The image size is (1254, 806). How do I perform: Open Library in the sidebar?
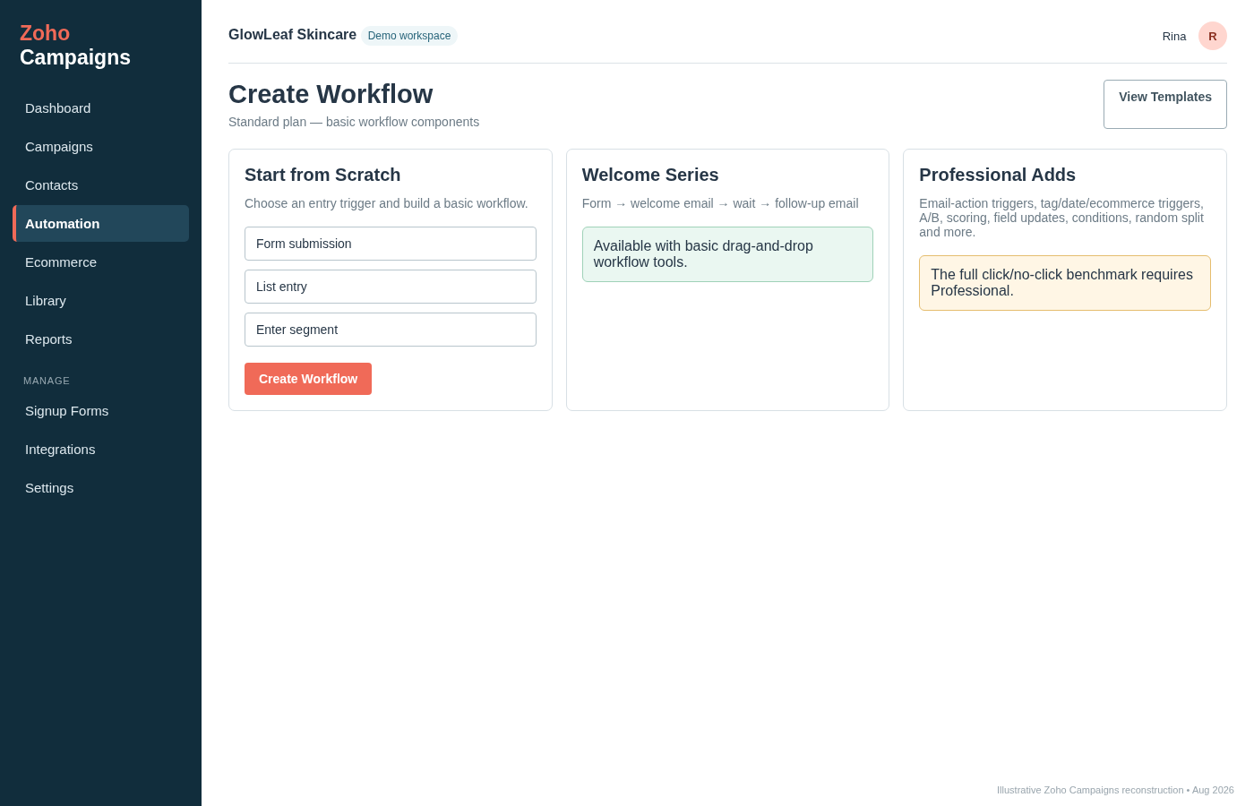point(100,301)
